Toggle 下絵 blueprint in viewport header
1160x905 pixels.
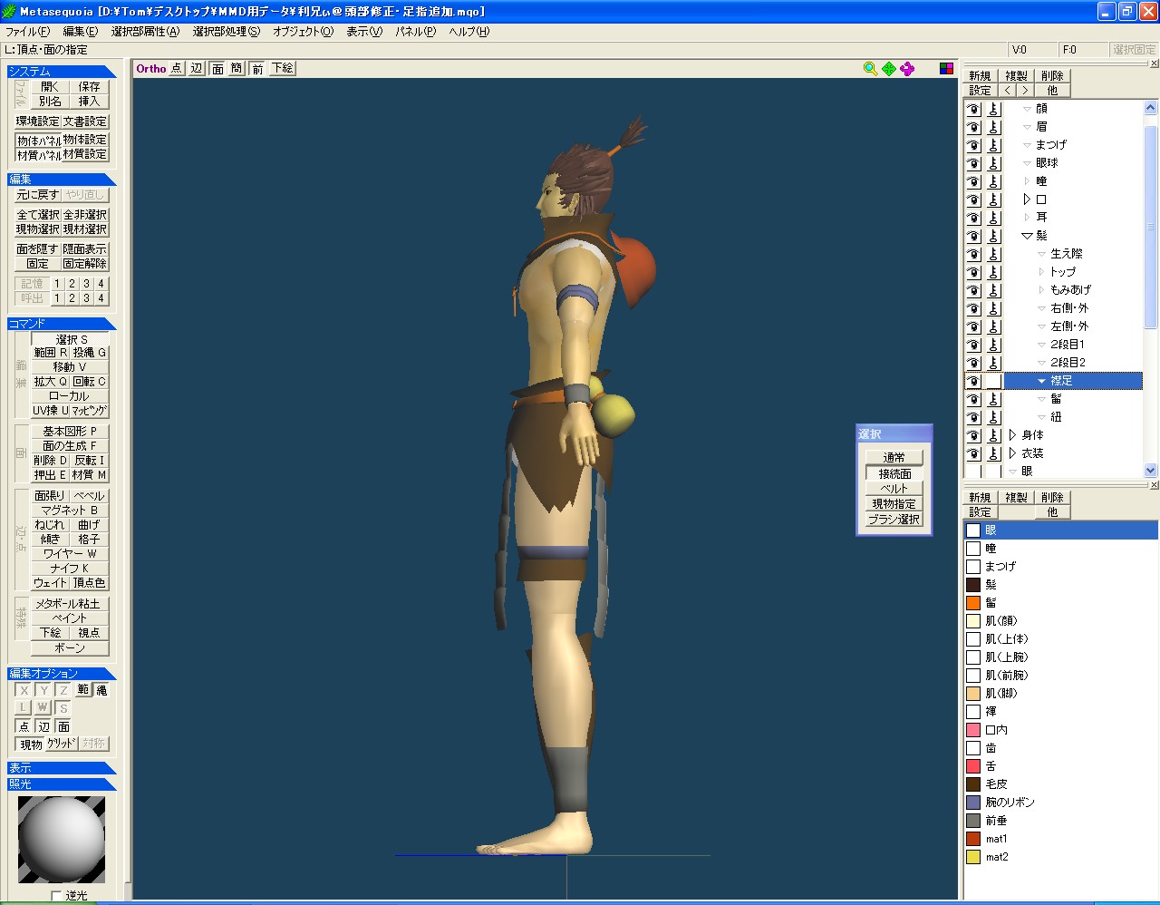283,69
